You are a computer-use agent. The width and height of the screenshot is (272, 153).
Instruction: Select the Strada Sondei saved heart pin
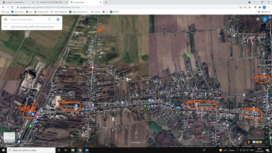93,68
